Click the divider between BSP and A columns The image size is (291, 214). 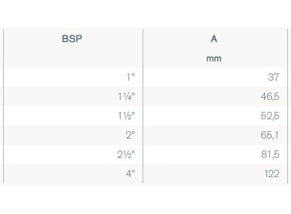(143, 106)
